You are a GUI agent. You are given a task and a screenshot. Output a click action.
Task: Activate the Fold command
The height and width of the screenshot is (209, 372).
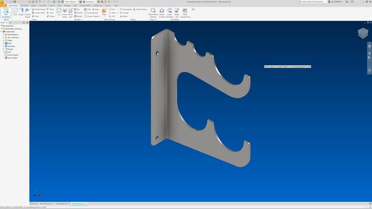(x=50, y=13)
